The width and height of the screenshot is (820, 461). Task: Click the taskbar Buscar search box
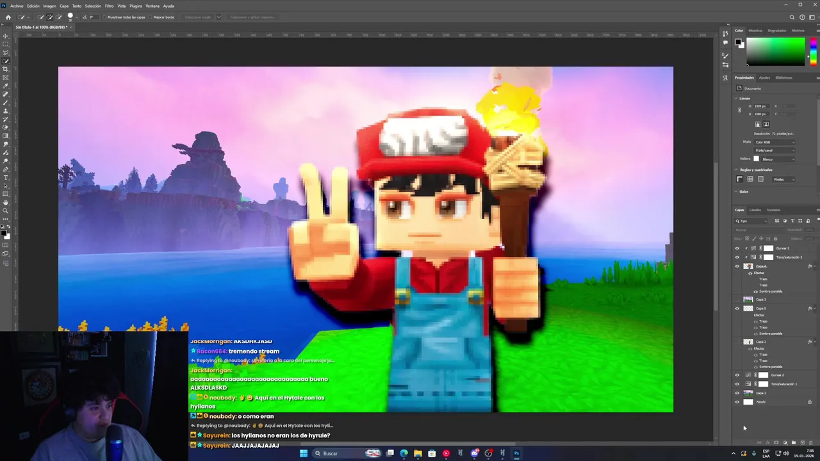coord(346,453)
